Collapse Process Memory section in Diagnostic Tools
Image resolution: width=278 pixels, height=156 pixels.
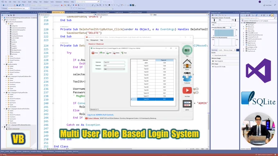pos(212,28)
